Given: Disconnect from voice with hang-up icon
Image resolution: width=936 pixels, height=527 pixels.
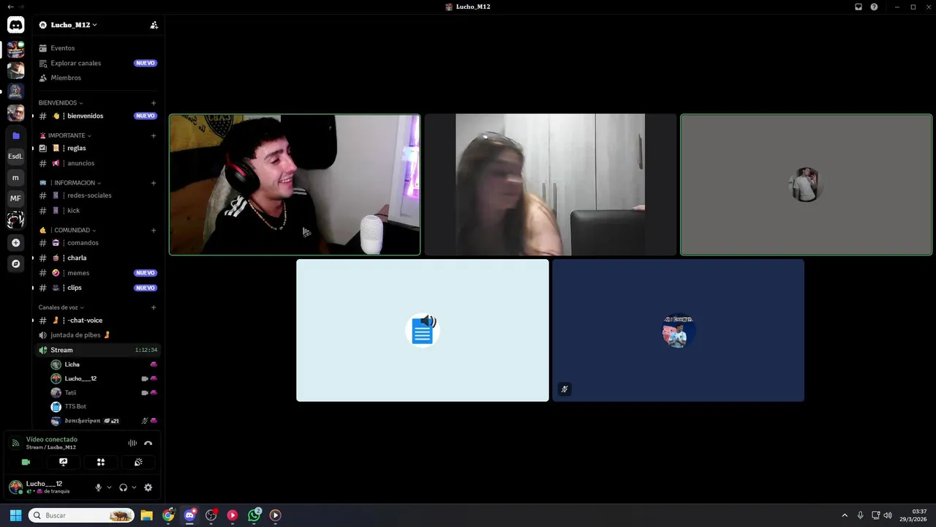Looking at the screenshot, I should (x=148, y=443).
